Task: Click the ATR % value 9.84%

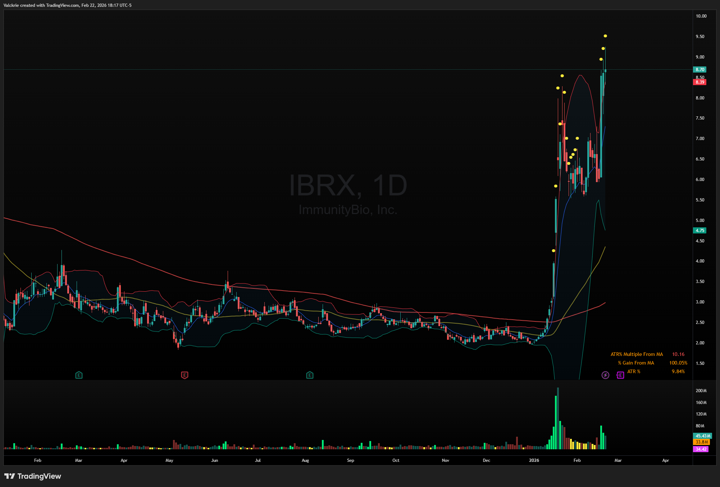Action: tap(678, 372)
